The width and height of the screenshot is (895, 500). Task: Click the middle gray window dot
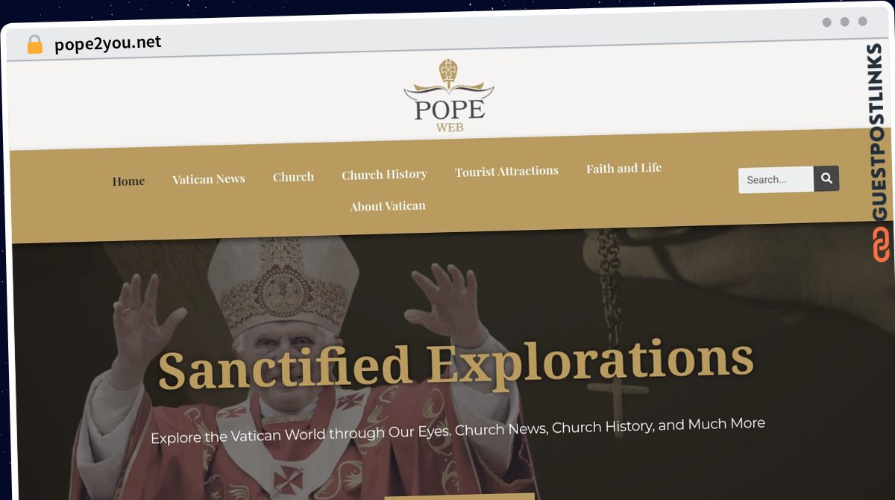click(x=844, y=22)
